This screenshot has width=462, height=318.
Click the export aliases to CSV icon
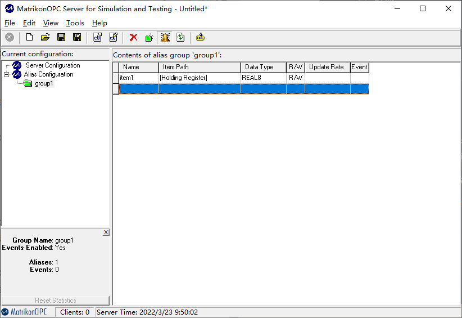[x=98, y=38]
